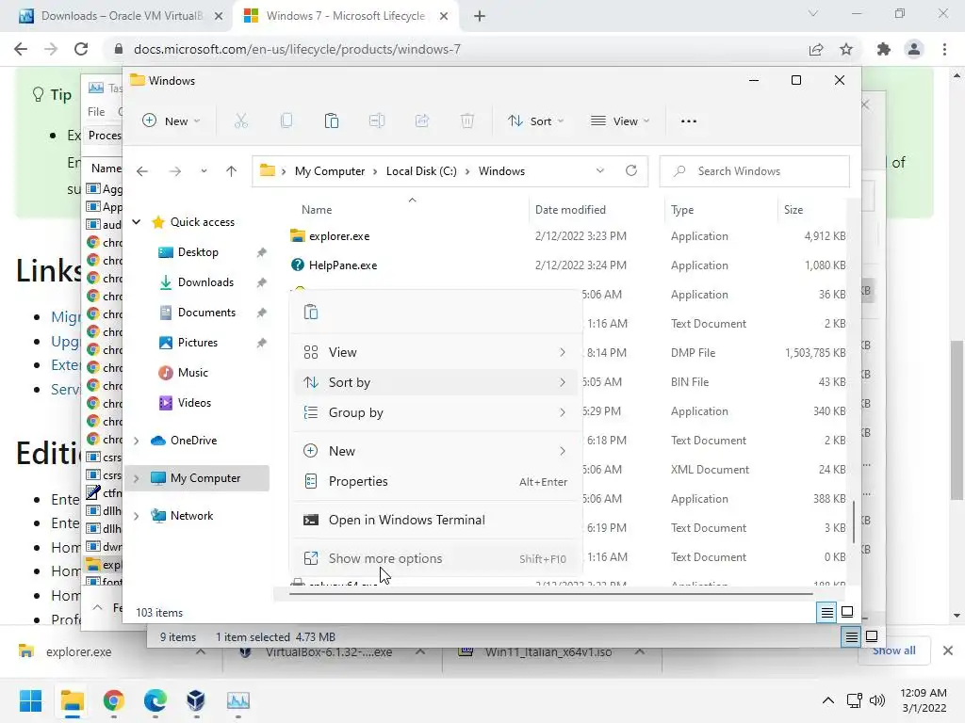The width and height of the screenshot is (965, 723).
Task: Navigate forward in the Windows Explorer window
Action: (175, 171)
